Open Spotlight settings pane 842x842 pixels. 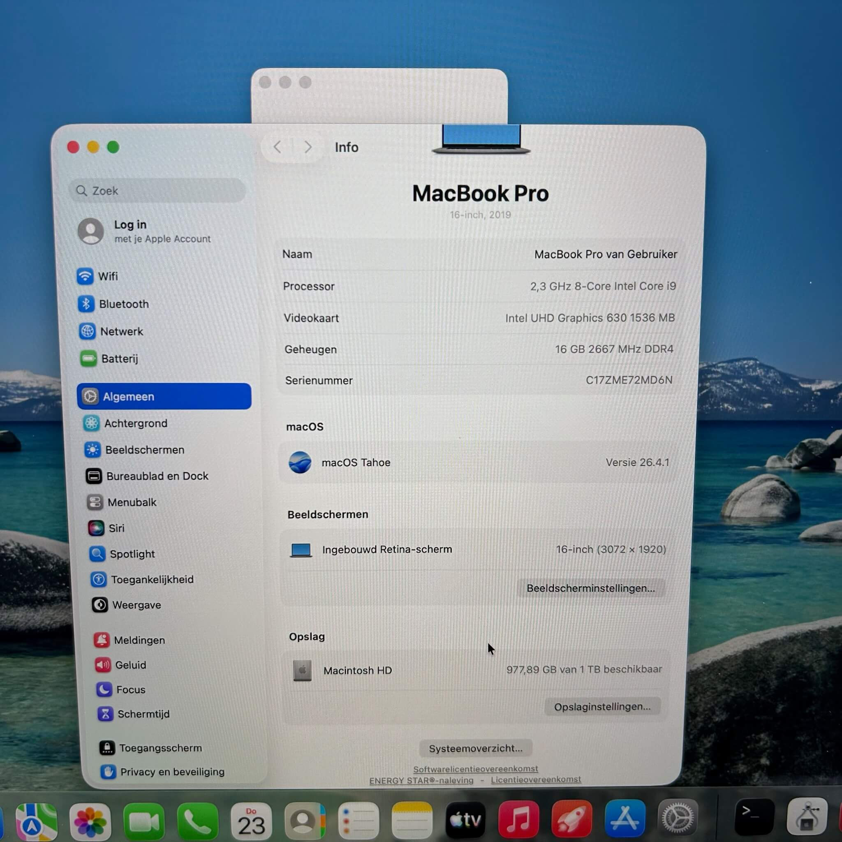[132, 554]
